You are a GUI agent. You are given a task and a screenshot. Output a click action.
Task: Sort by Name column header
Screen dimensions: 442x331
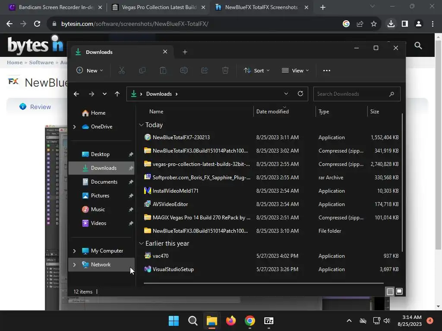tap(156, 112)
